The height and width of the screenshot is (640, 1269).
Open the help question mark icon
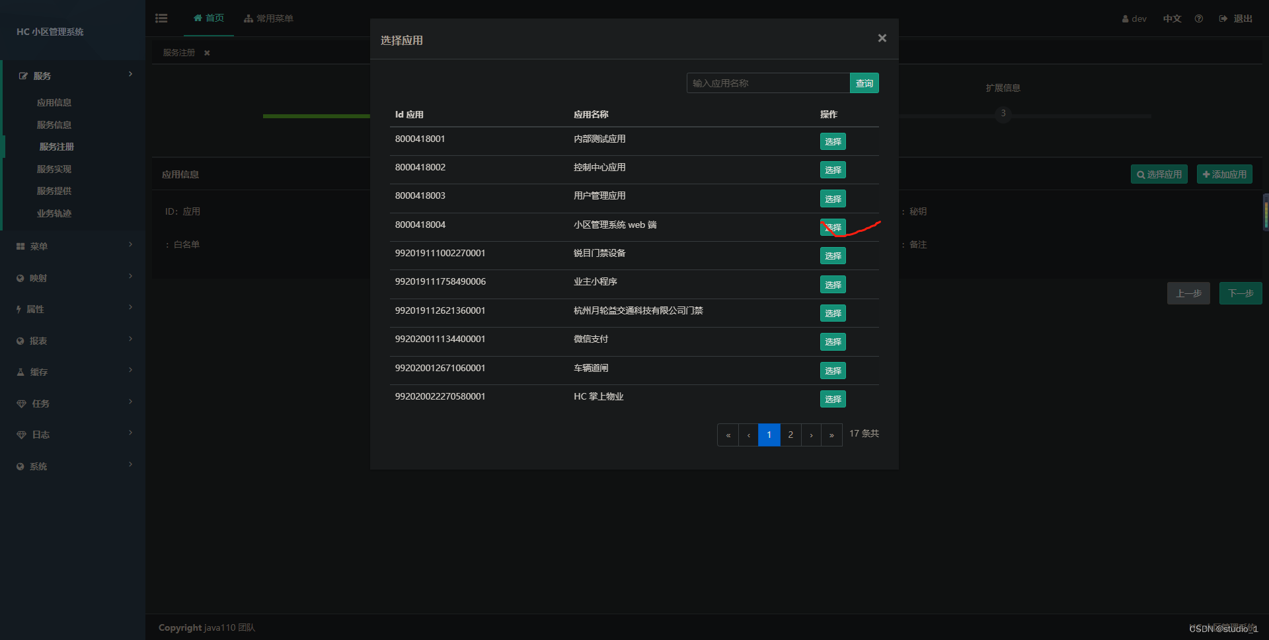1198,18
